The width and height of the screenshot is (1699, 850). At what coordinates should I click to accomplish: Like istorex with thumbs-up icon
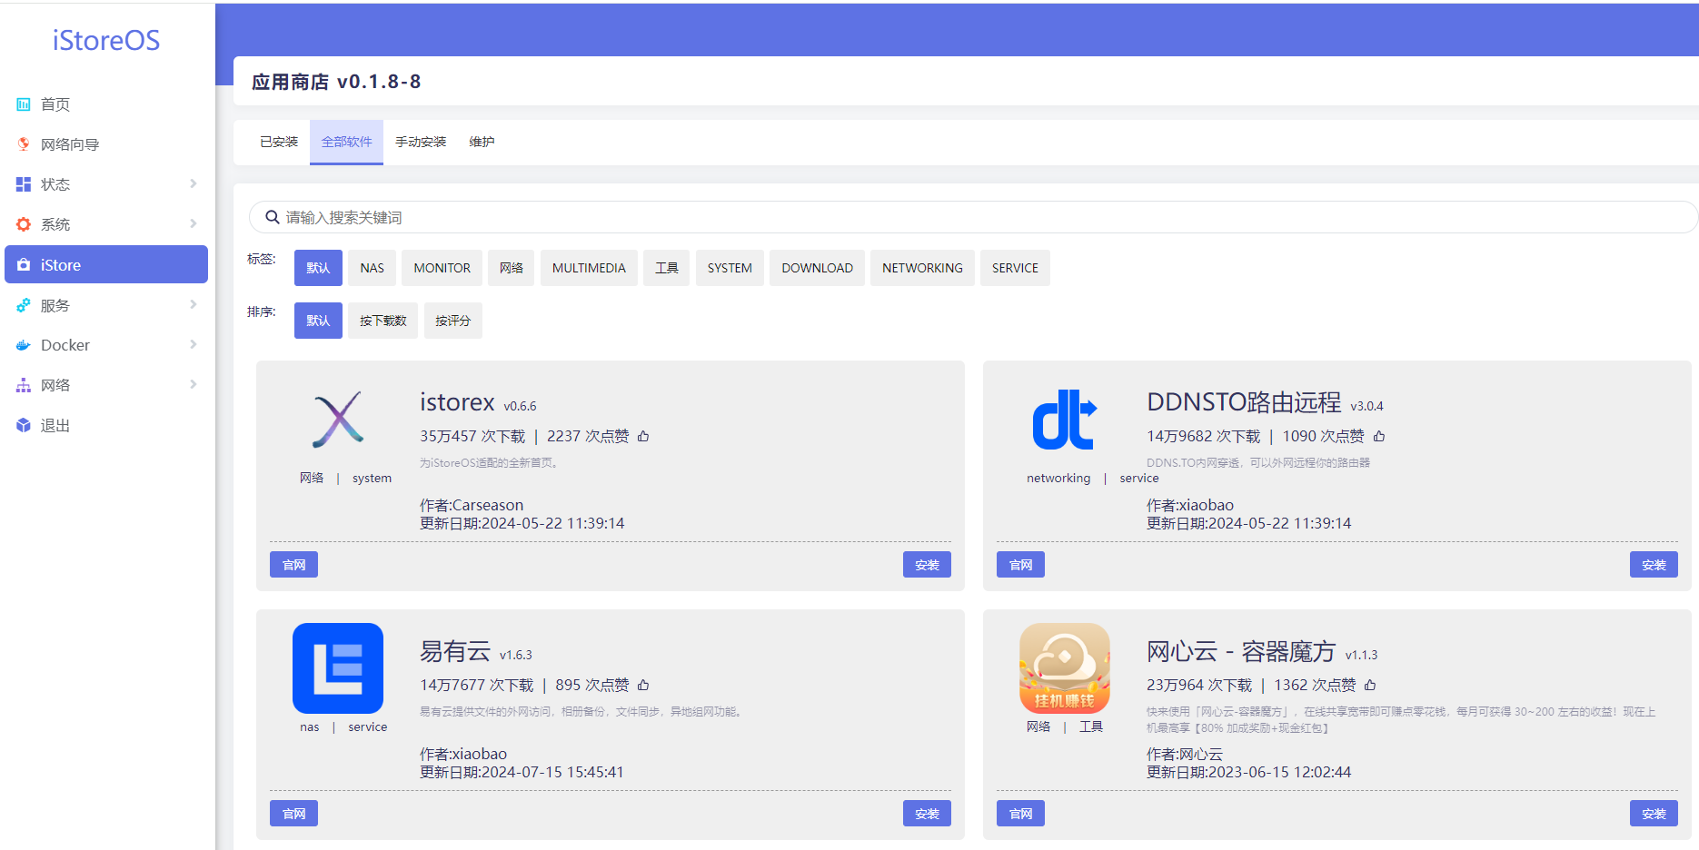(x=643, y=437)
